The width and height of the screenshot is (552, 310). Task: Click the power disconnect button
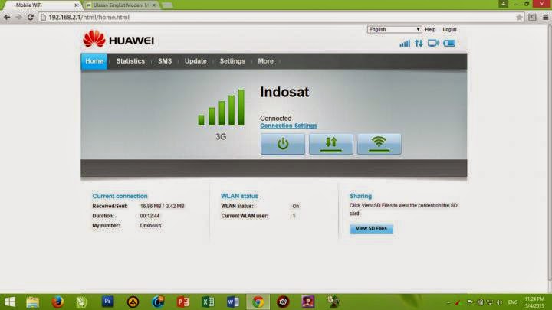[x=283, y=144]
